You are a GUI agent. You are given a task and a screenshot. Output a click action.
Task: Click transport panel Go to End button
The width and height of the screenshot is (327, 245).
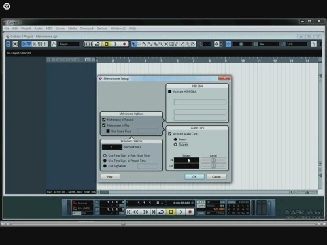[154, 212]
